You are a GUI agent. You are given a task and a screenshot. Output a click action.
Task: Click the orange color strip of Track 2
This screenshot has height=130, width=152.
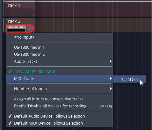click(x=4, y=25)
